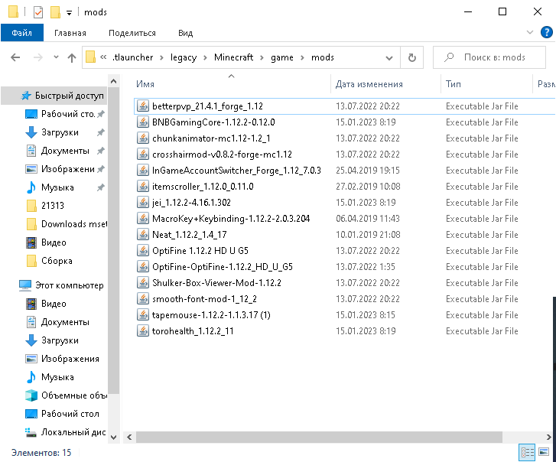This screenshot has height=462, width=556.
Task: Click game in the address path
Action: [282, 57]
